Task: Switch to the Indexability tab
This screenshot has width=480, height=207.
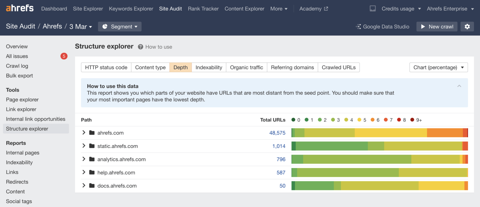Action: (x=209, y=67)
